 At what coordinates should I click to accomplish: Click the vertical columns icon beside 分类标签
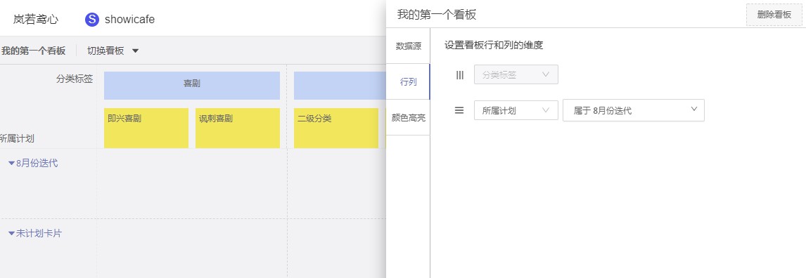(x=459, y=75)
